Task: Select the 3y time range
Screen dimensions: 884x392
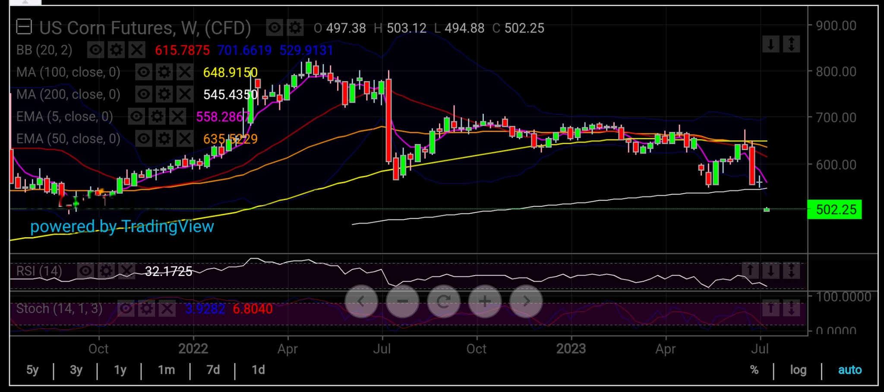Action: tap(76, 370)
